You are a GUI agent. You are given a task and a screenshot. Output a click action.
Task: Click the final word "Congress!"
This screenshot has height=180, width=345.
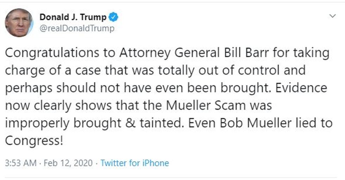pos(34,141)
